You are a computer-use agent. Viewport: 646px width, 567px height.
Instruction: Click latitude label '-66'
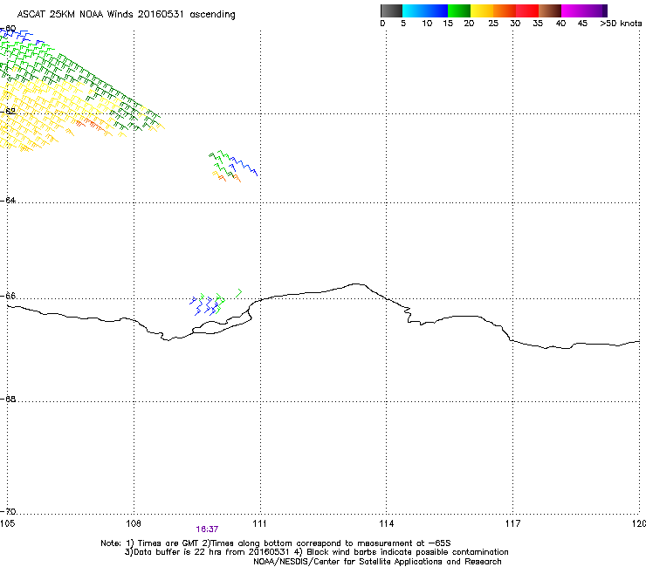pos(8,296)
